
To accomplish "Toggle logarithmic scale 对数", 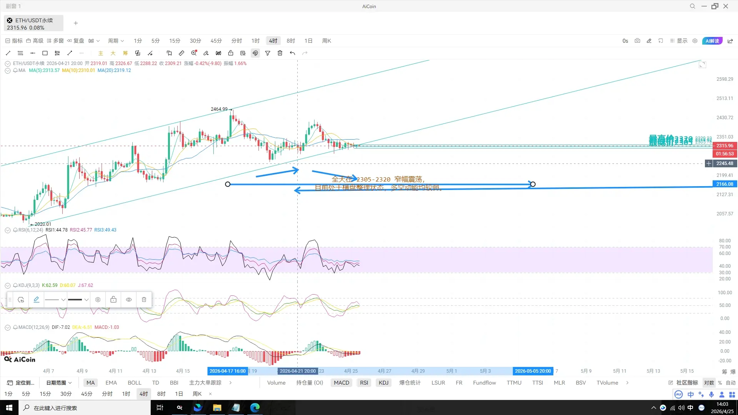I will pos(709,383).
